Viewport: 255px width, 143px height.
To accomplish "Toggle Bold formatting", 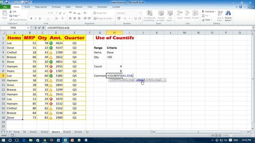I will tap(31, 19).
